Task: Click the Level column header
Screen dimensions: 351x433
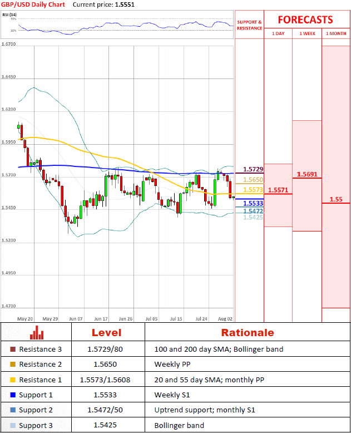Action: click(x=106, y=333)
